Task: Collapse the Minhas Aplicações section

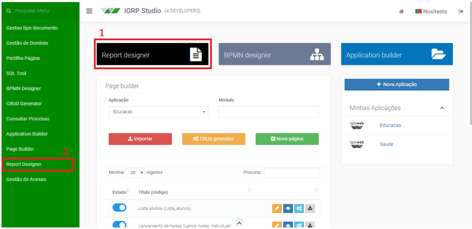Action: click(442, 108)
